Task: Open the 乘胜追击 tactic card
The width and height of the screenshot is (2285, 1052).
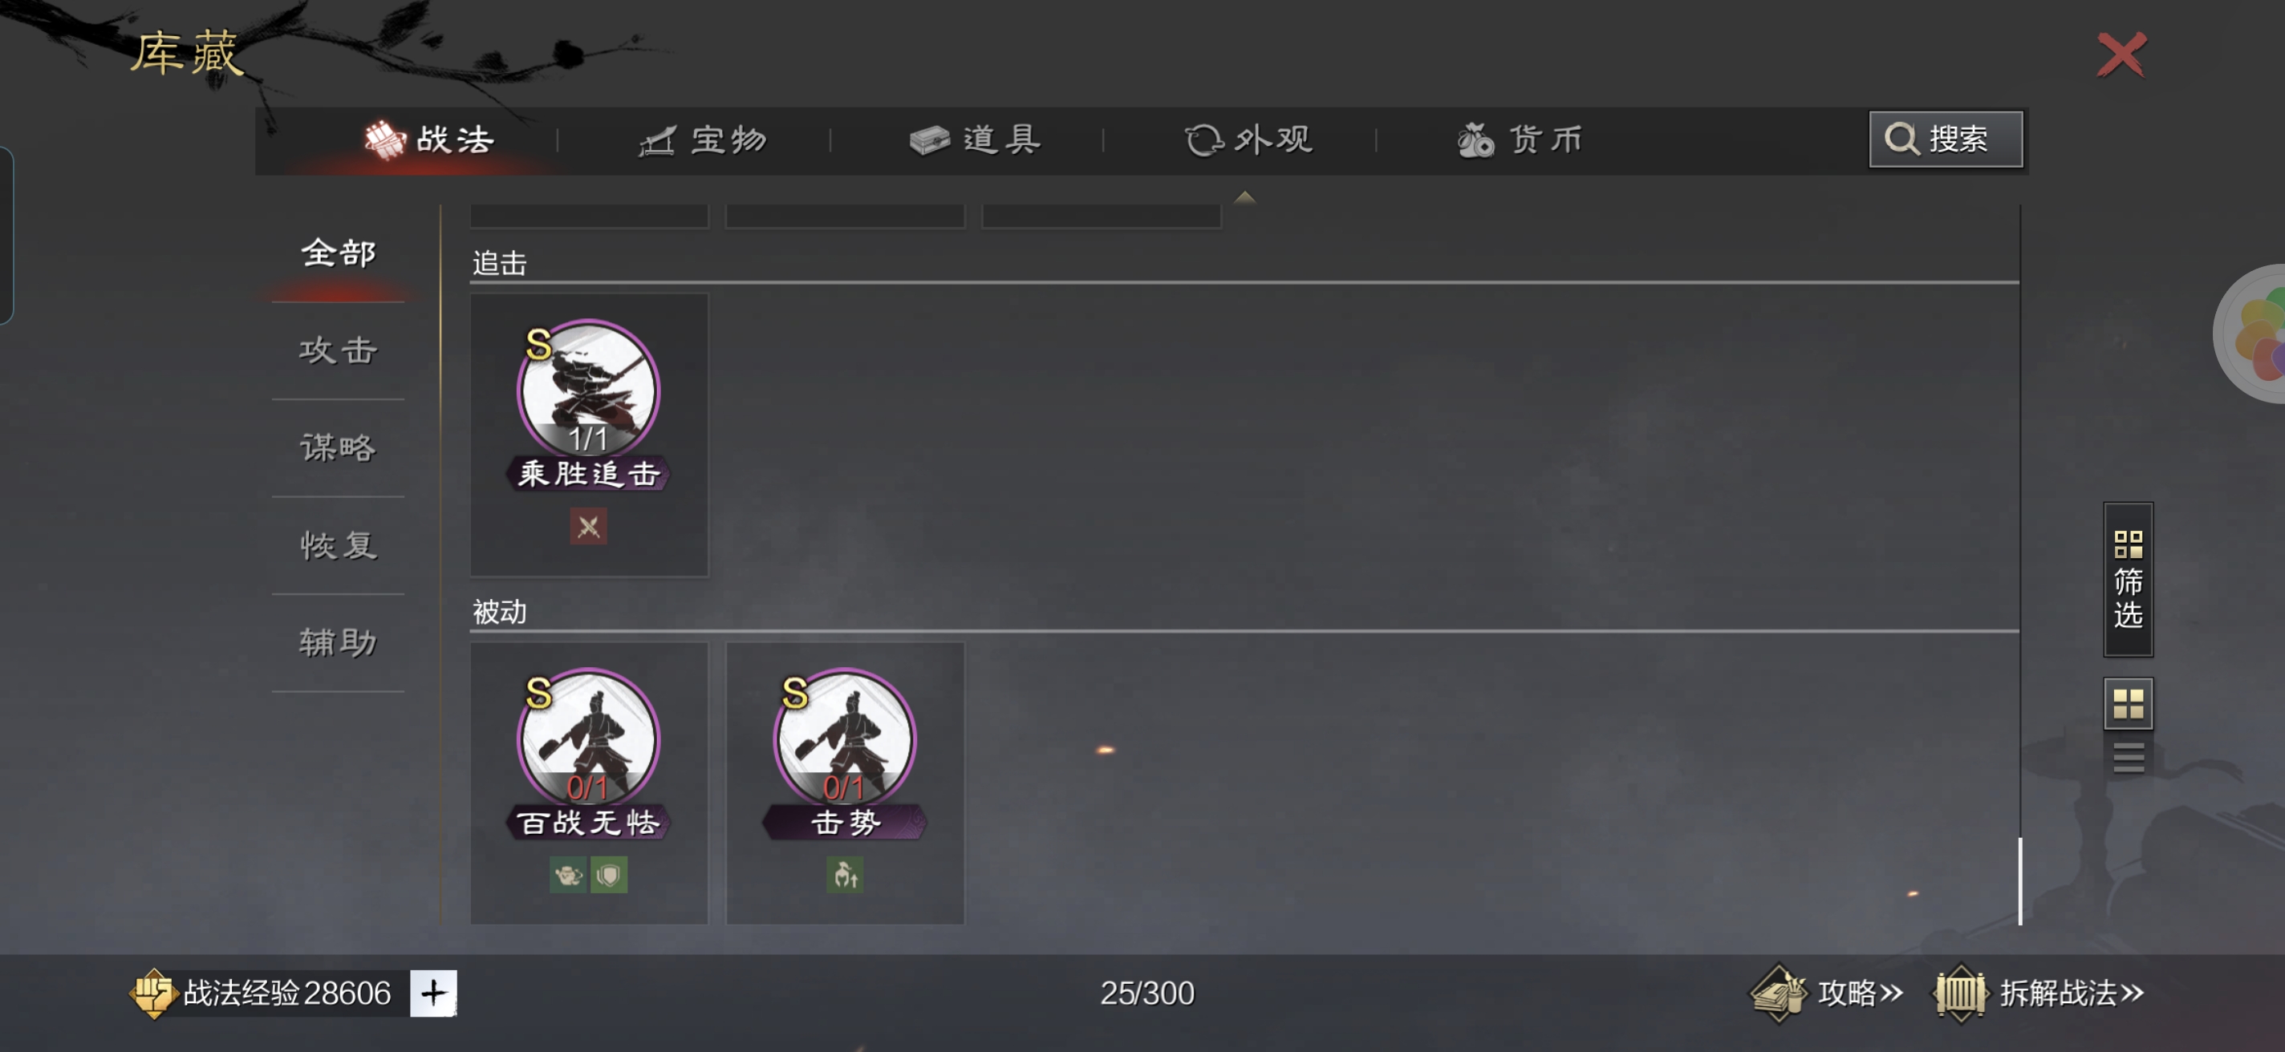Action: tap(589, 435)
